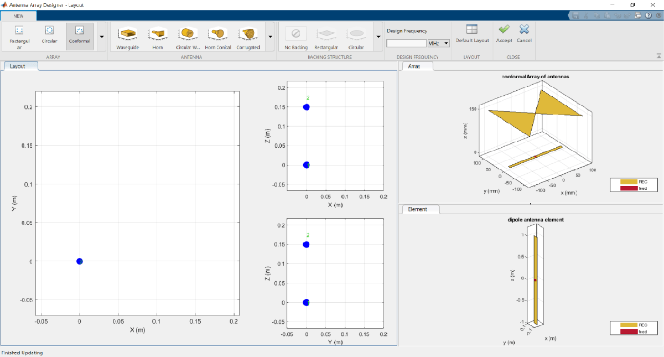Click element 2 marker in X-Z plot
The image size is (664, 357).
pos(307,107)
